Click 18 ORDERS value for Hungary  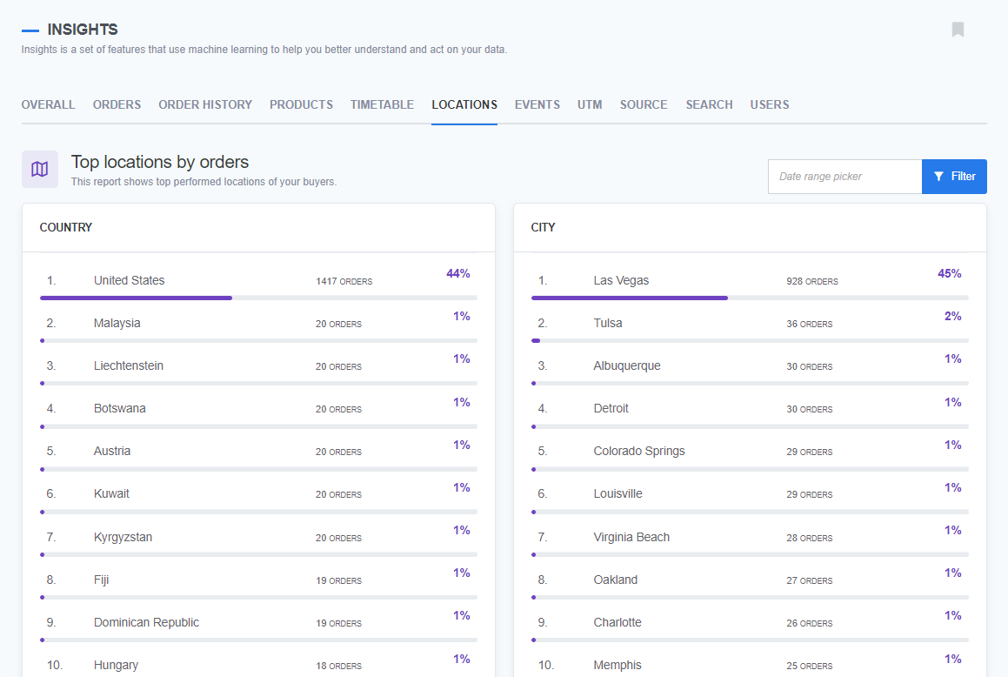click(x=339, y=666)
